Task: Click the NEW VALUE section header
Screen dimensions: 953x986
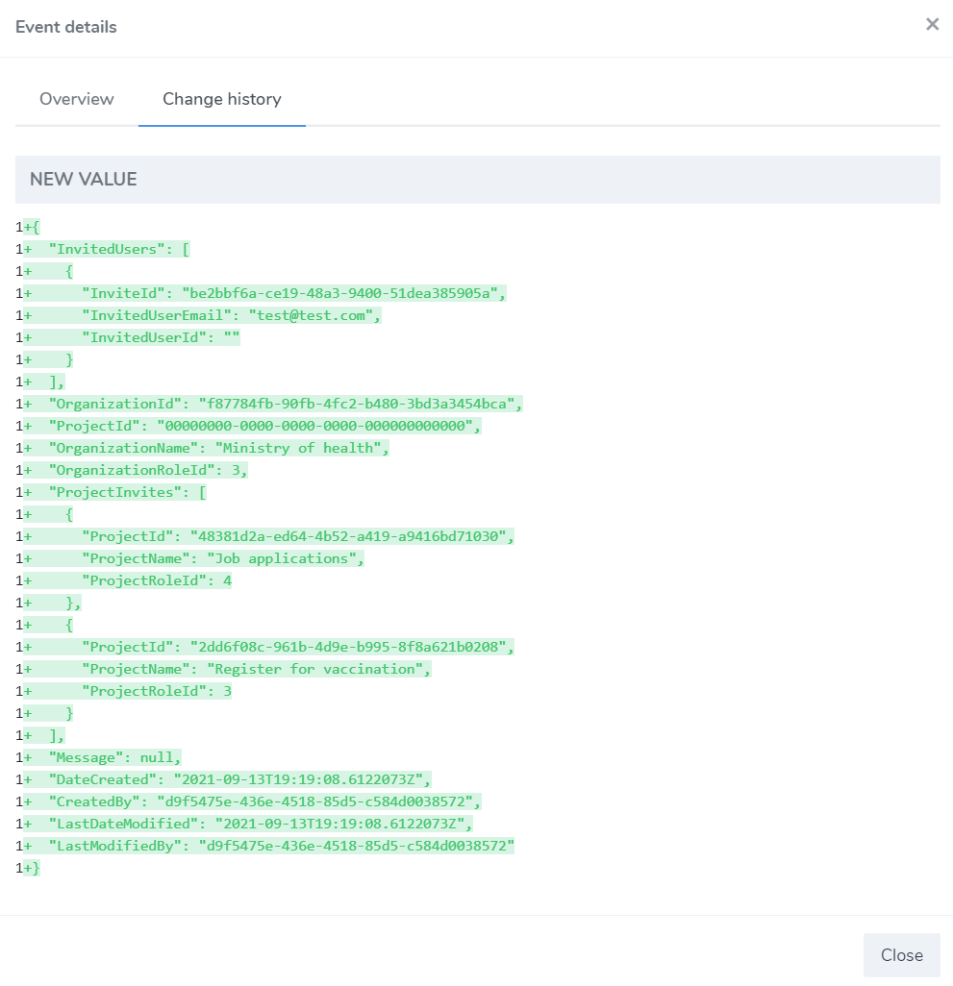Action: pos(477,179)
